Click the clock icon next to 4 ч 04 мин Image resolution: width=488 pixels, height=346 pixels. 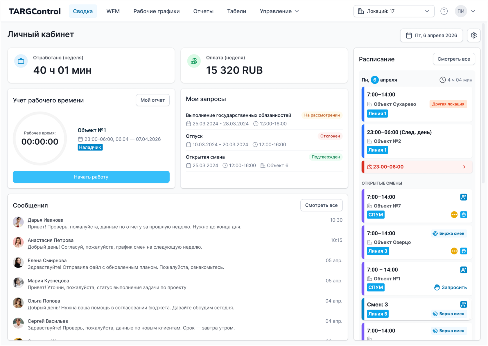pyautogui.click(x=442, y=80)
